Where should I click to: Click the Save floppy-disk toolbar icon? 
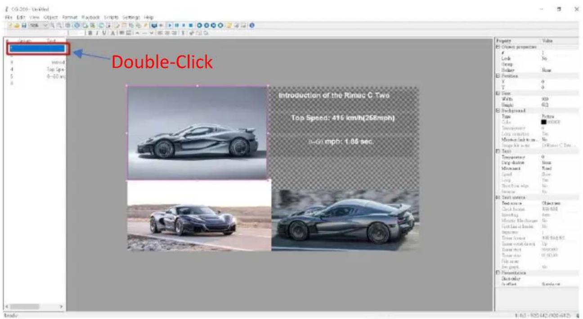tap(24, 26)
